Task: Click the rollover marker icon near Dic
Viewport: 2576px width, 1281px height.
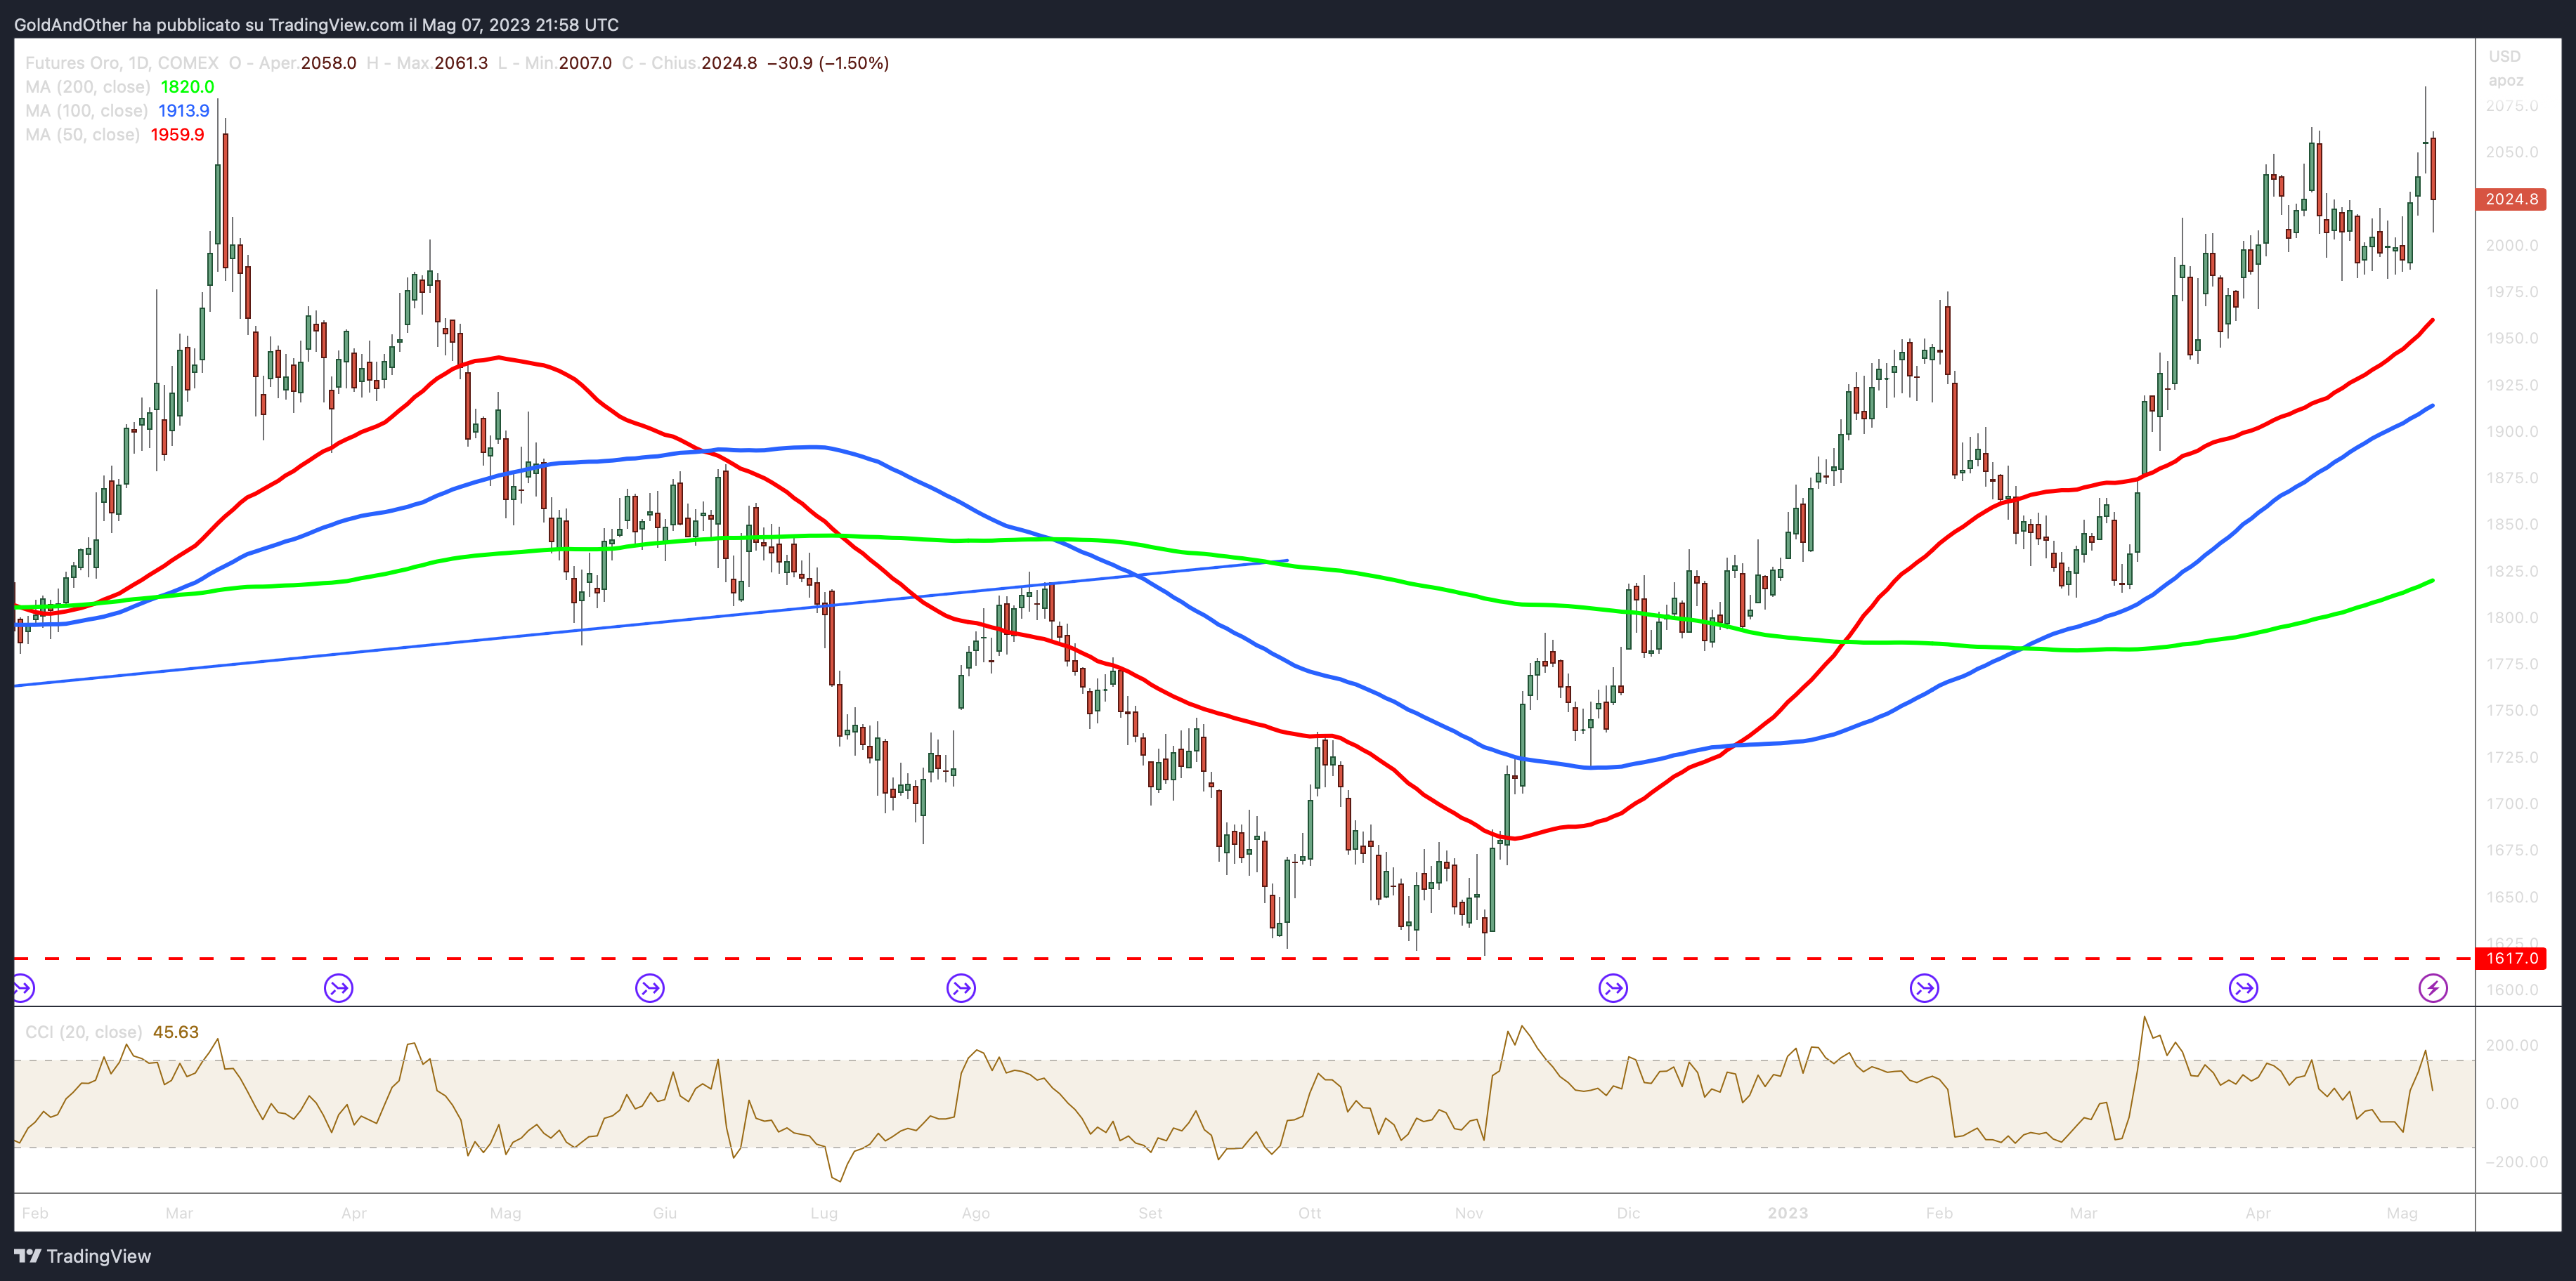Action: point(1613,988)
